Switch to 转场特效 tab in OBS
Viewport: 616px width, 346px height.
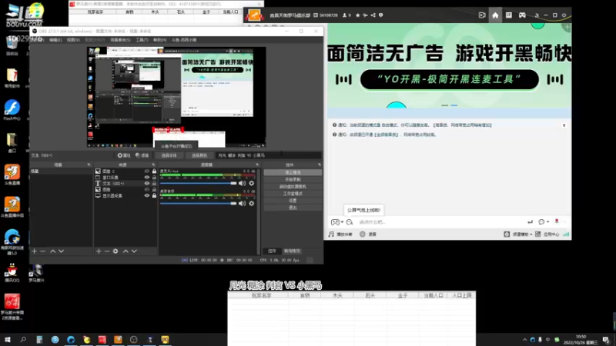[x=292, y=251]
